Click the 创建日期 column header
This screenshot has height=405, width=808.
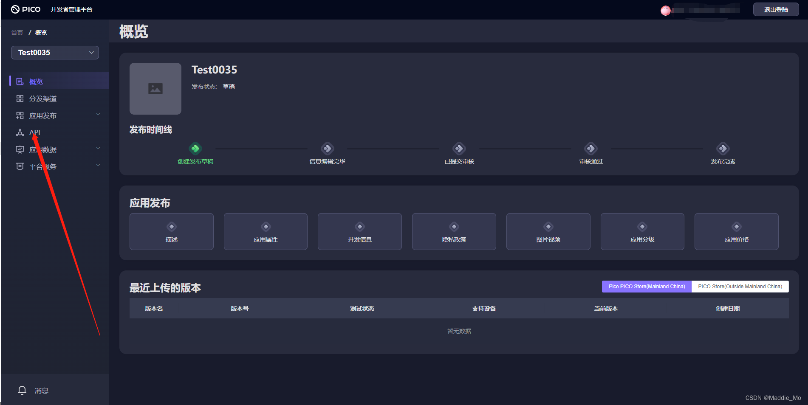[728, 309]
